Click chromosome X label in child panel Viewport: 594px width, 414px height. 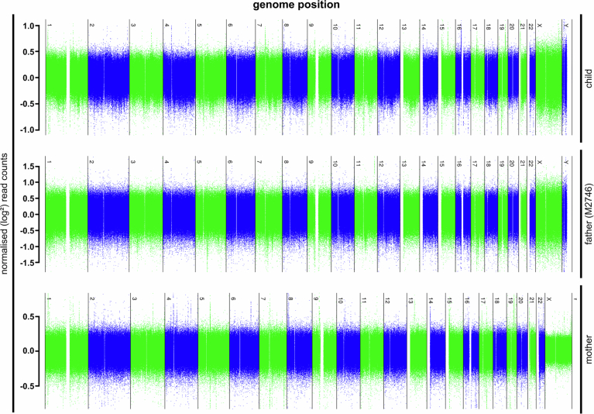point(540,26)
